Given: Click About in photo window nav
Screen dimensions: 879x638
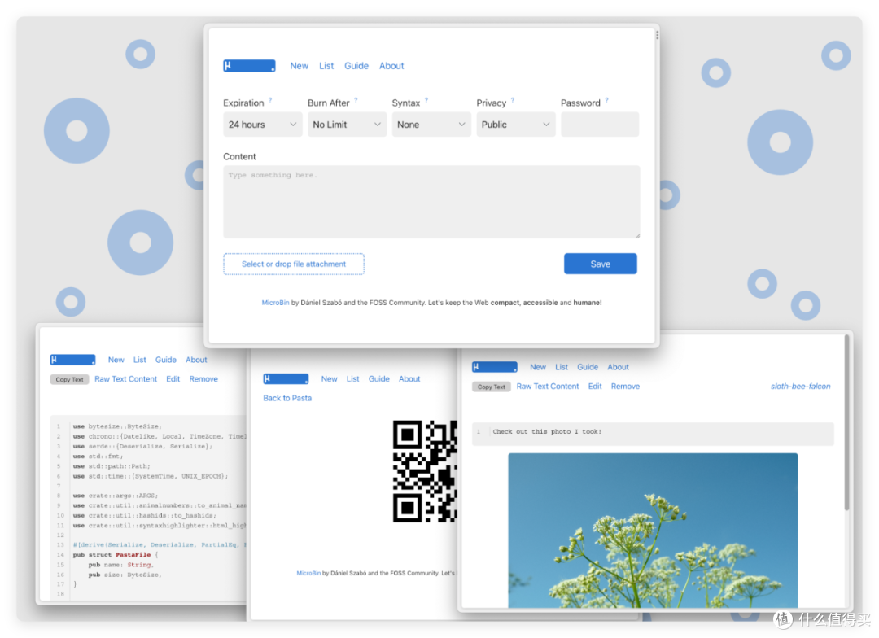Looking at the screenshot, I should tap(619, 367).
